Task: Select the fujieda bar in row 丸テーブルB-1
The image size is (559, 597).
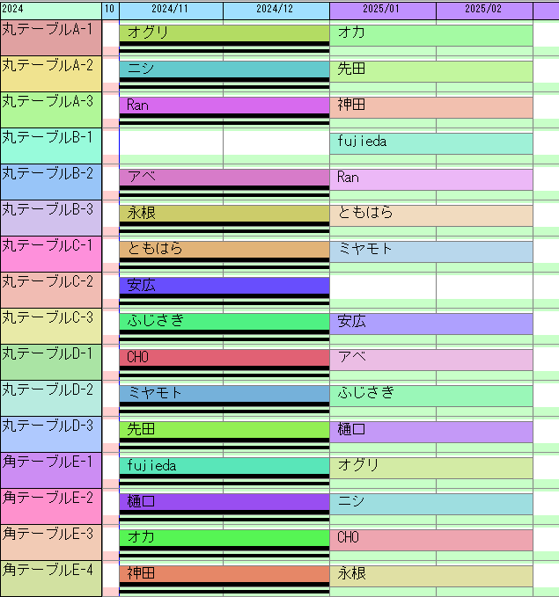Action: 430,142
